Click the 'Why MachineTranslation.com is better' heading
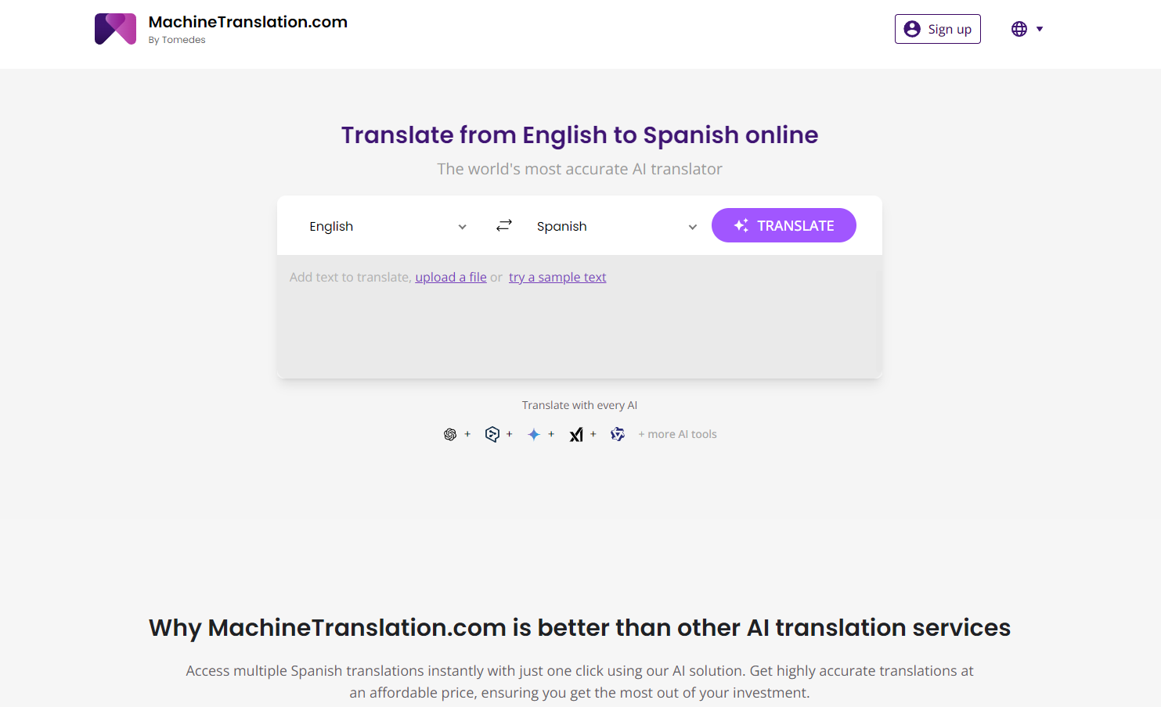 click(579, 627)
